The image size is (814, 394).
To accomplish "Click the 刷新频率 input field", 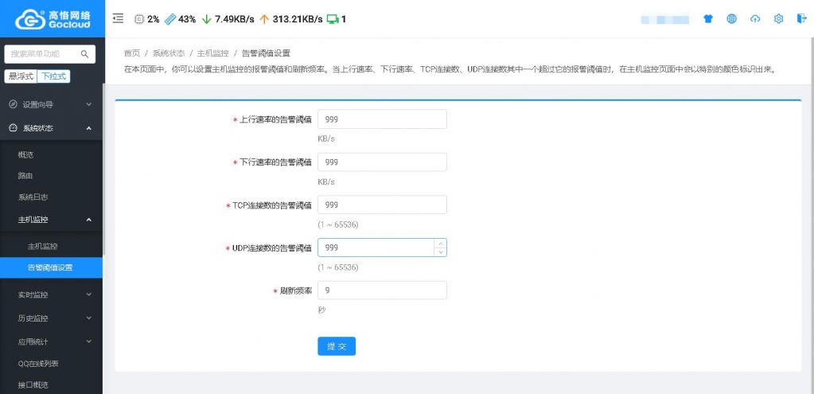I will tap(382, 291).
